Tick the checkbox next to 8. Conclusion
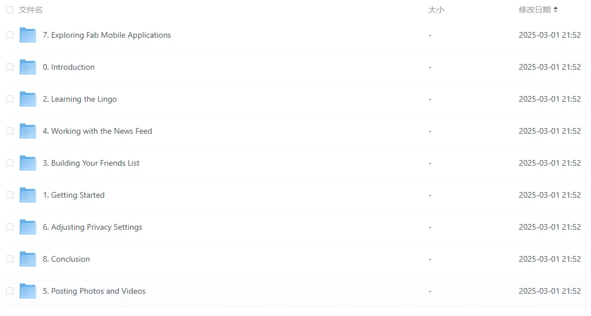This screenshot has height=316, width=591. (x=10, y=259)
